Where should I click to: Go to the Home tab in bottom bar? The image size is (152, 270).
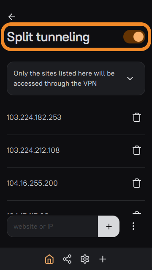pos(49,259)
